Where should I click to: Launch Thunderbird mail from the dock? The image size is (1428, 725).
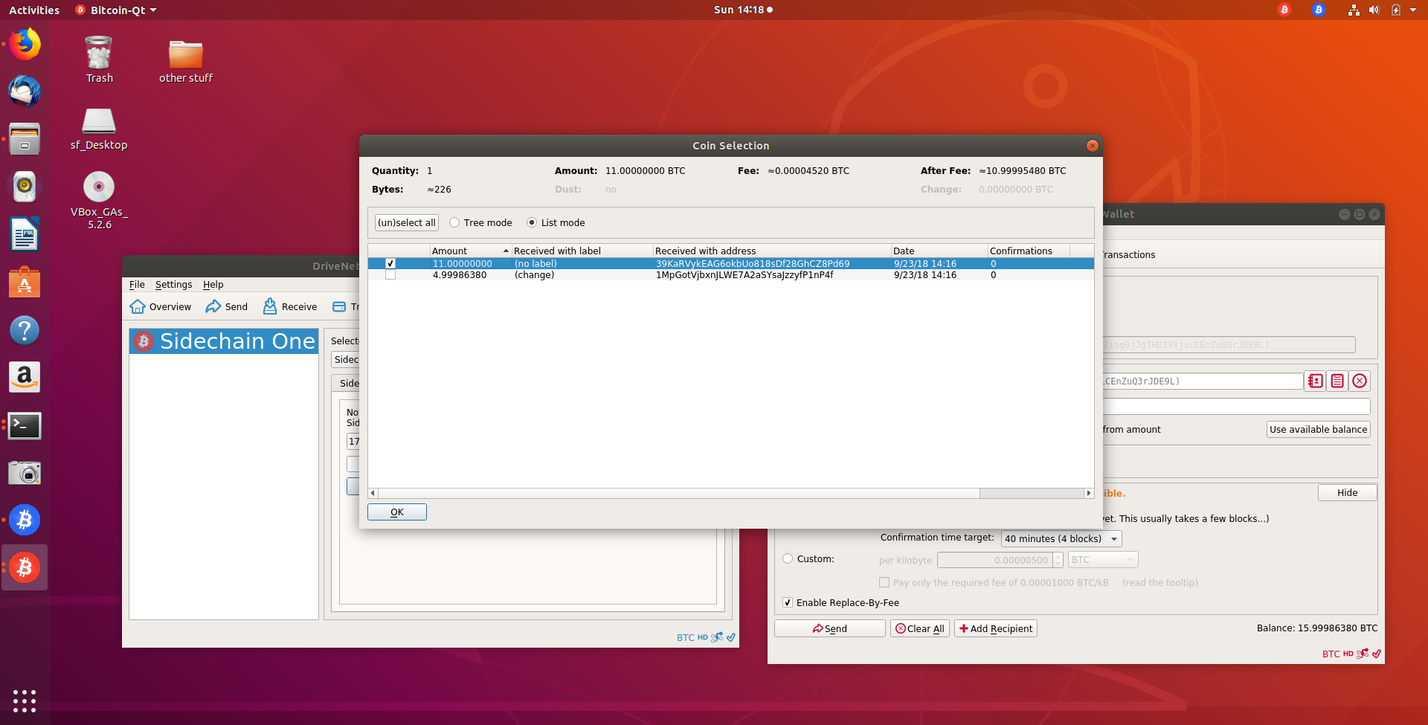[x=25, y=91]
